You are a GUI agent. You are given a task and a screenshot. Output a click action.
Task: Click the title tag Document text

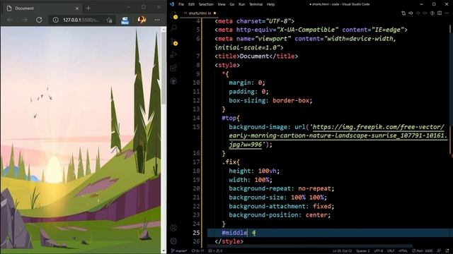[x=254, y=56]
